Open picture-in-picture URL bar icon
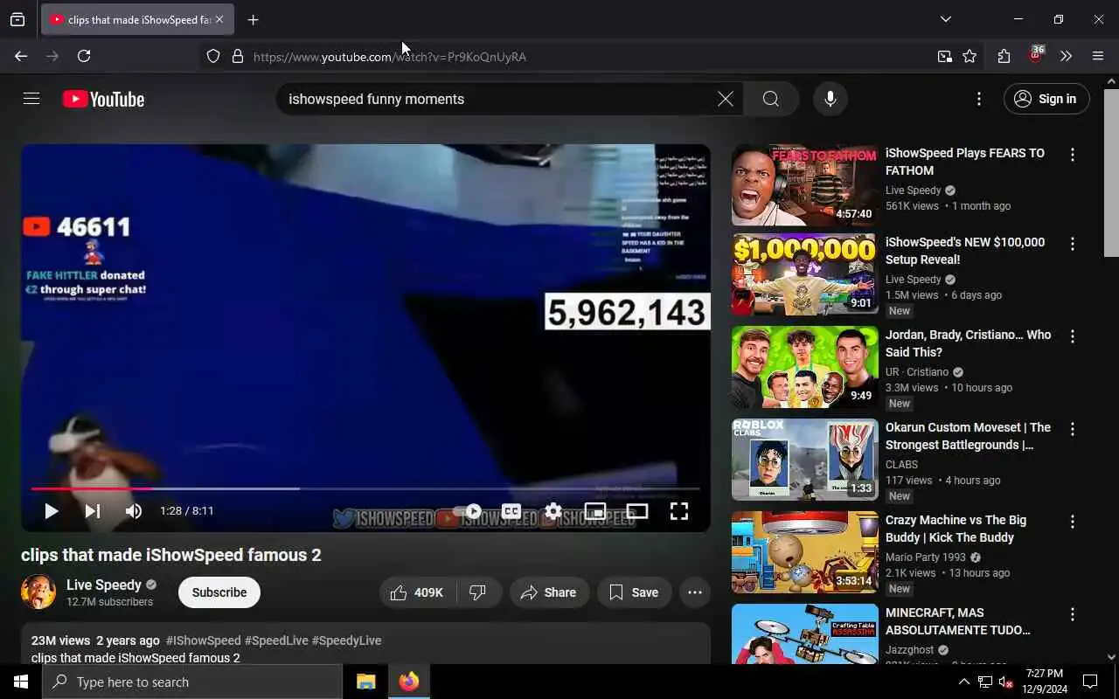 click(944, 56)
